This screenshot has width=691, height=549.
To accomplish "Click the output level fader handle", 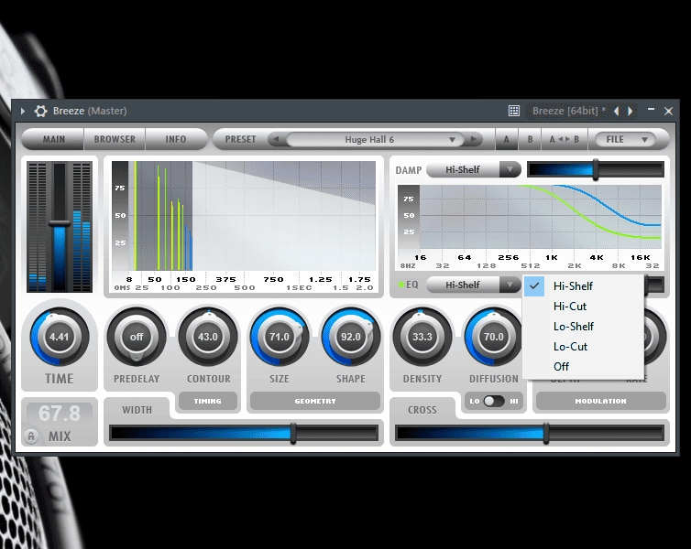I will point(60,223).
